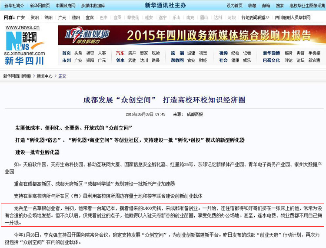Image resolution: width=326 pixels, height=248 pixels.
Task: Open 多媒体数据库 link
Action: (x=93, y=6)
